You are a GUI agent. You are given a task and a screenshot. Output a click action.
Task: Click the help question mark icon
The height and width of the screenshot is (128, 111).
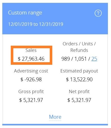[x=98, y=13]
